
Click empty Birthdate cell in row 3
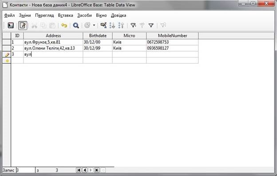(x=98, y=54)
